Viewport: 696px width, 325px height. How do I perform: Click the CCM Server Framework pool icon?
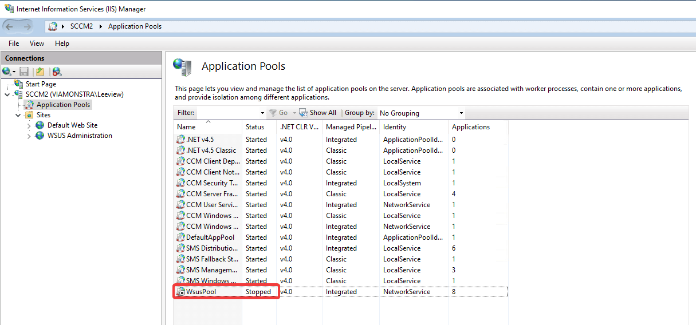pos(180,193)
